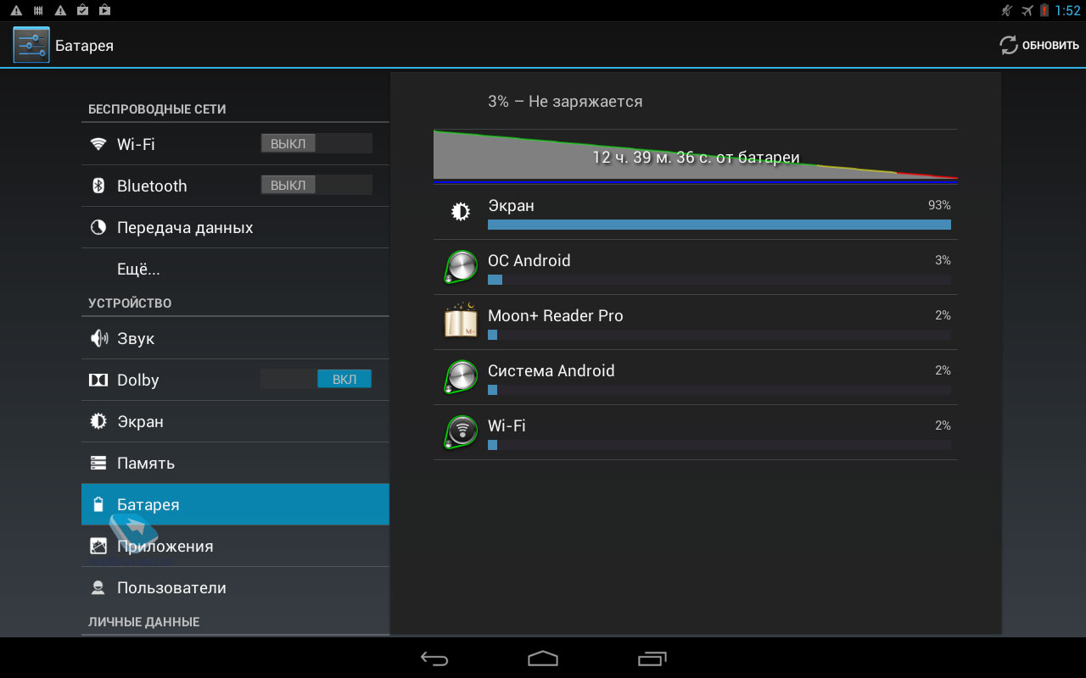This screenshot has width=1086, height=678.
Task: Open the Ещё... wireless options
Action: point(235,269)
